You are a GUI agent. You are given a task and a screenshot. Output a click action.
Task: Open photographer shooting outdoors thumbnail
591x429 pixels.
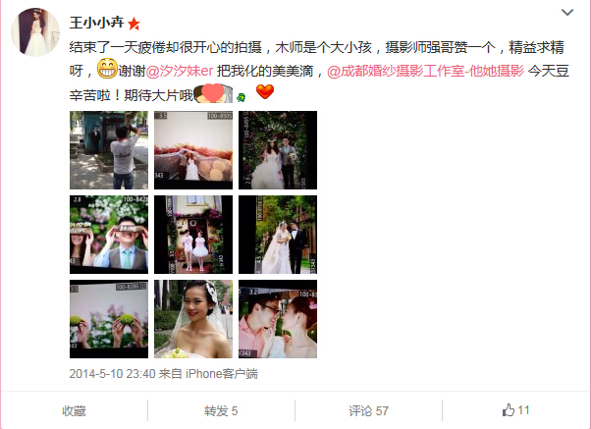pyautogui.click(x=109, y=150)
